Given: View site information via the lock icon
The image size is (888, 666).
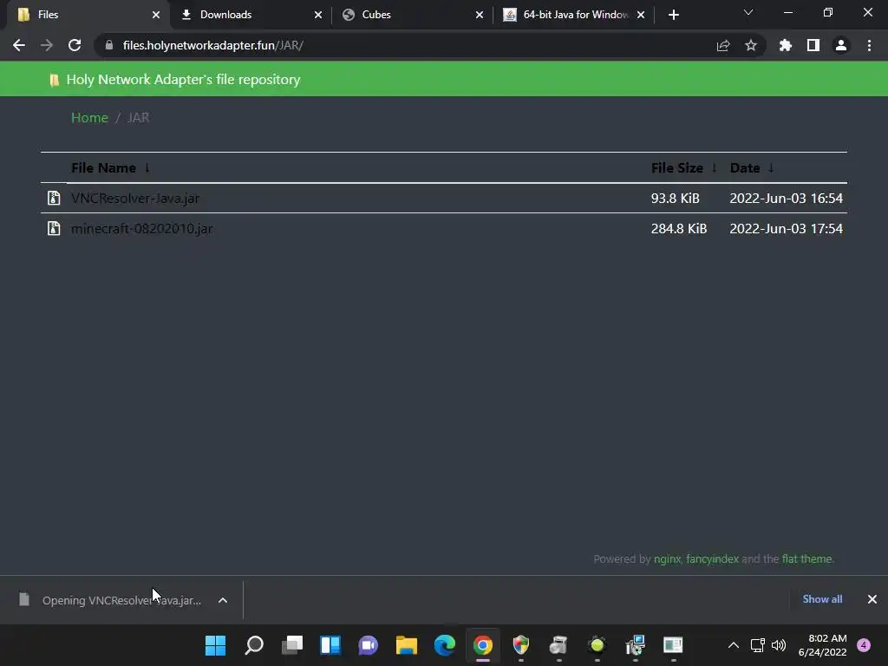Looking at the screenshot, I should point(109,45).
